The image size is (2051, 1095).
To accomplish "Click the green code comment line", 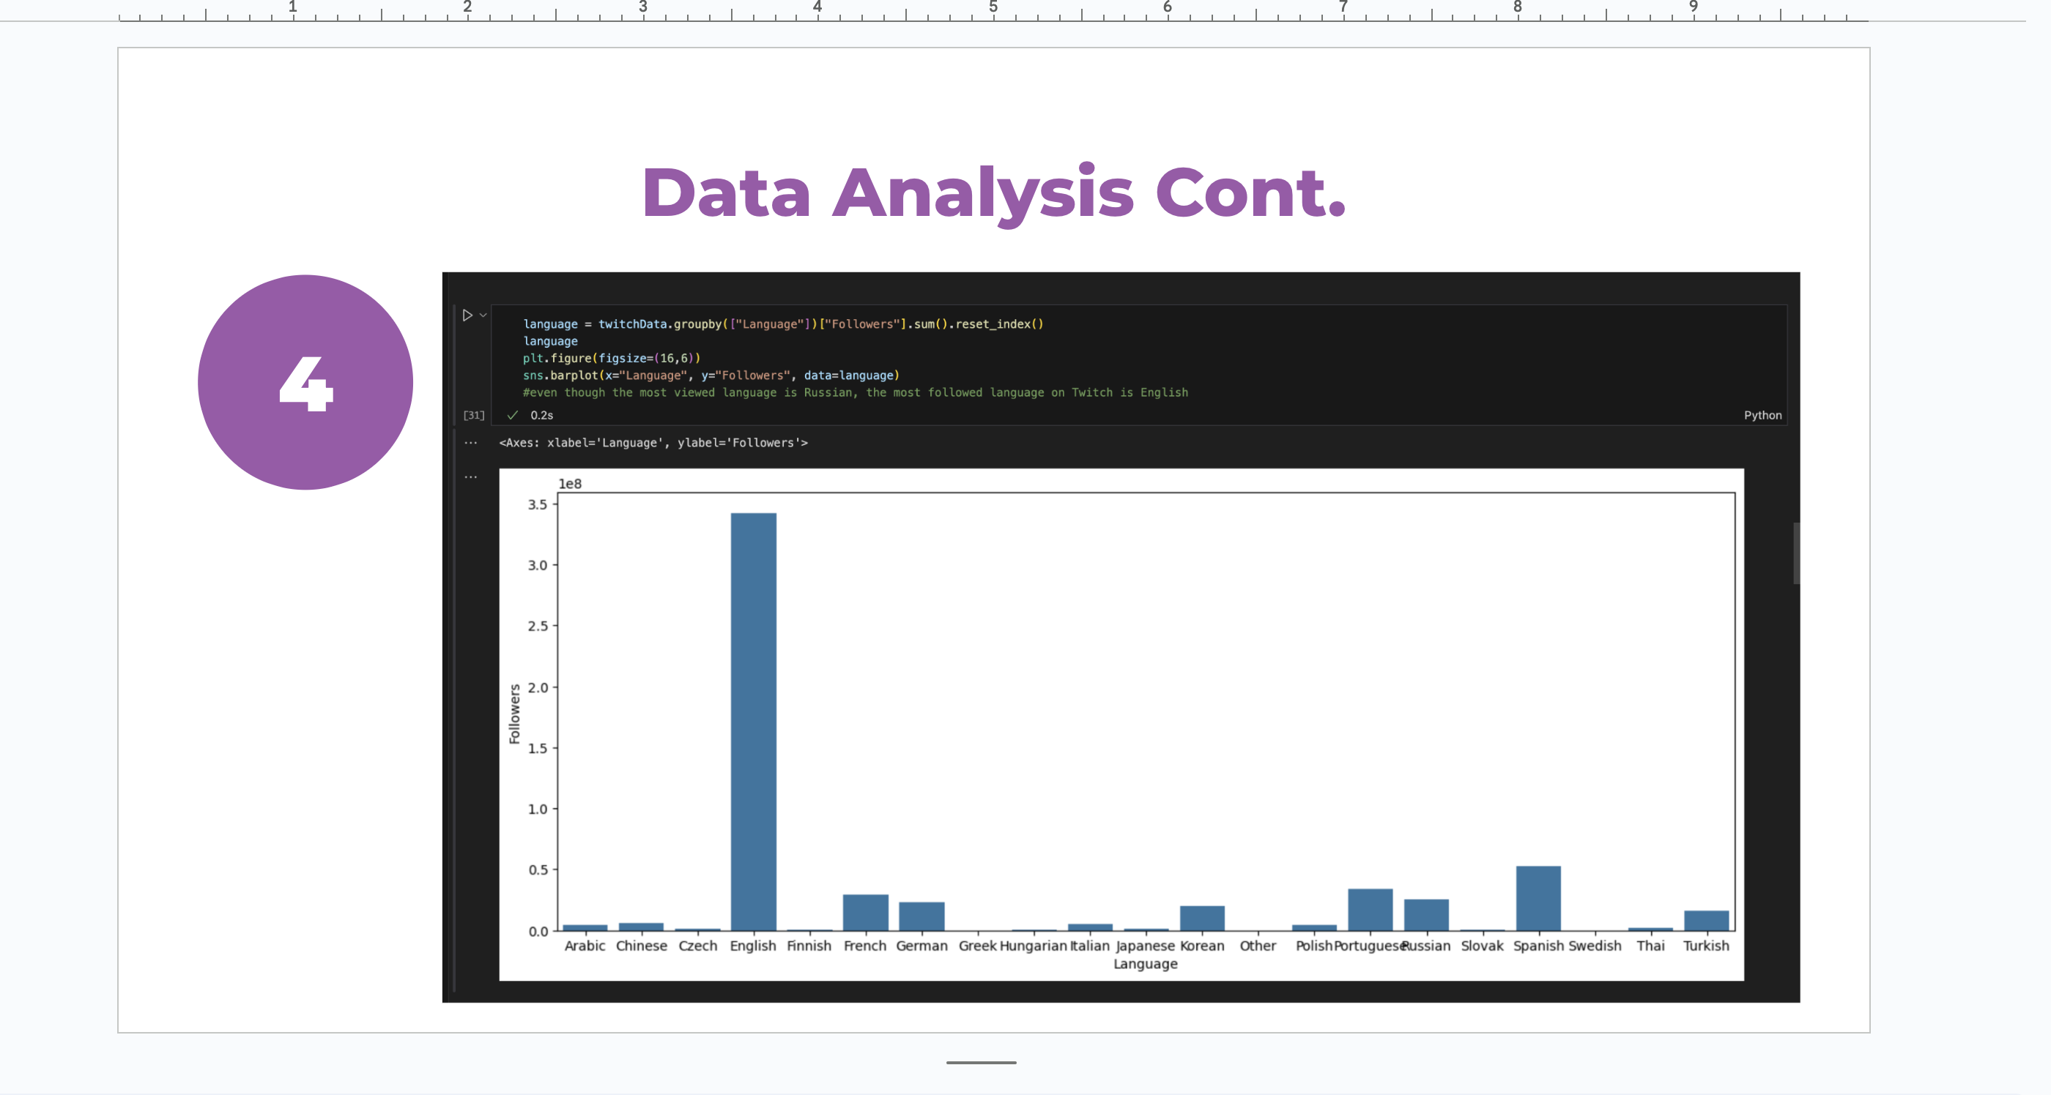I will [854, 393].
